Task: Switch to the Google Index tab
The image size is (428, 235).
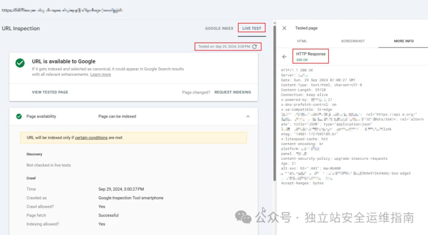Action: coord(219,28)
